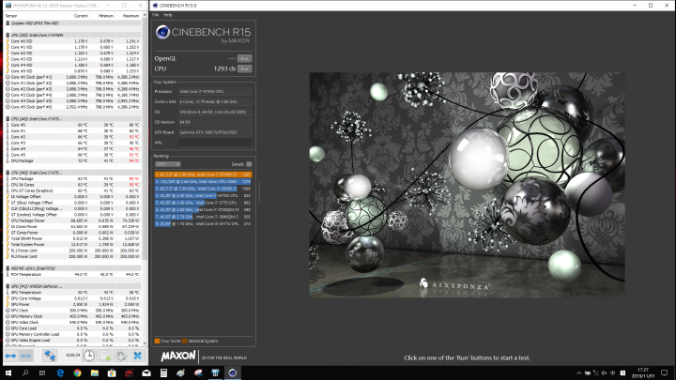Image resolution: width=676 pixels, height=380 pixels.
Task: Open the Windows Start menu
Action: point(8,372)
